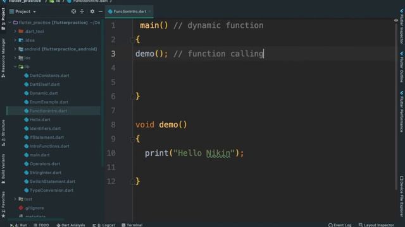
Task: Open the Flutter Outline sidebar tab
Action: tap(402, 67)
